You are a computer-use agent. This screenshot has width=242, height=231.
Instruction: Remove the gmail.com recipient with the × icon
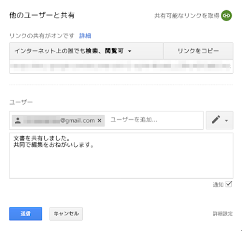coord(99,120)
